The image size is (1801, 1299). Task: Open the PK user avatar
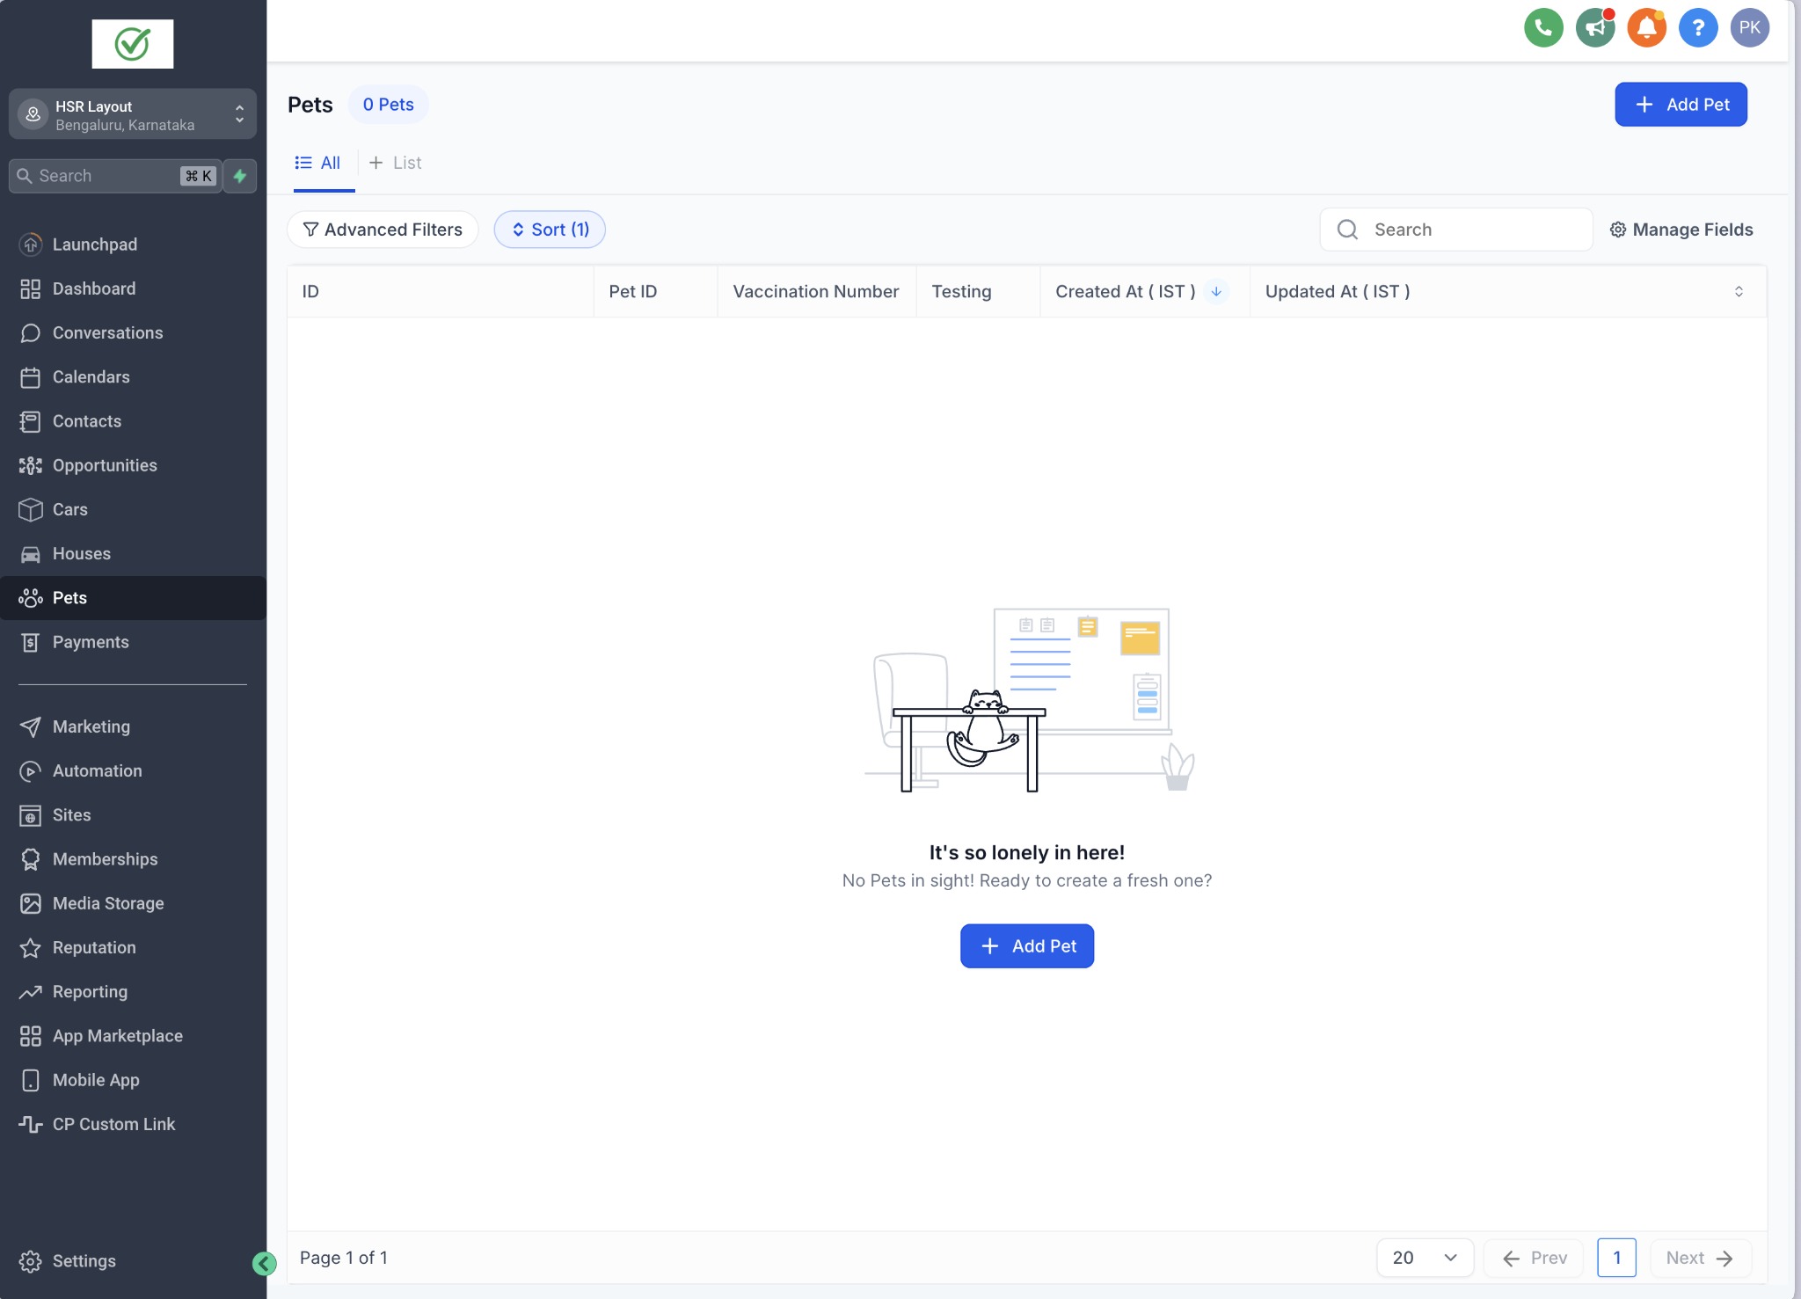(x=1749, y=28)
